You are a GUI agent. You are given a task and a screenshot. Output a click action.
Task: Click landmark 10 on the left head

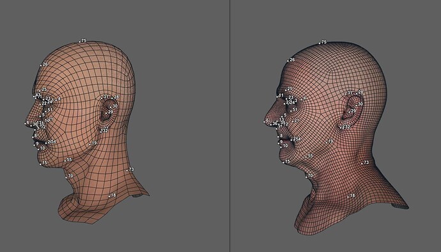point(38,149)
